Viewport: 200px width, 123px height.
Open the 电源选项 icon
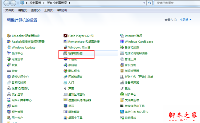pos(9,59)
